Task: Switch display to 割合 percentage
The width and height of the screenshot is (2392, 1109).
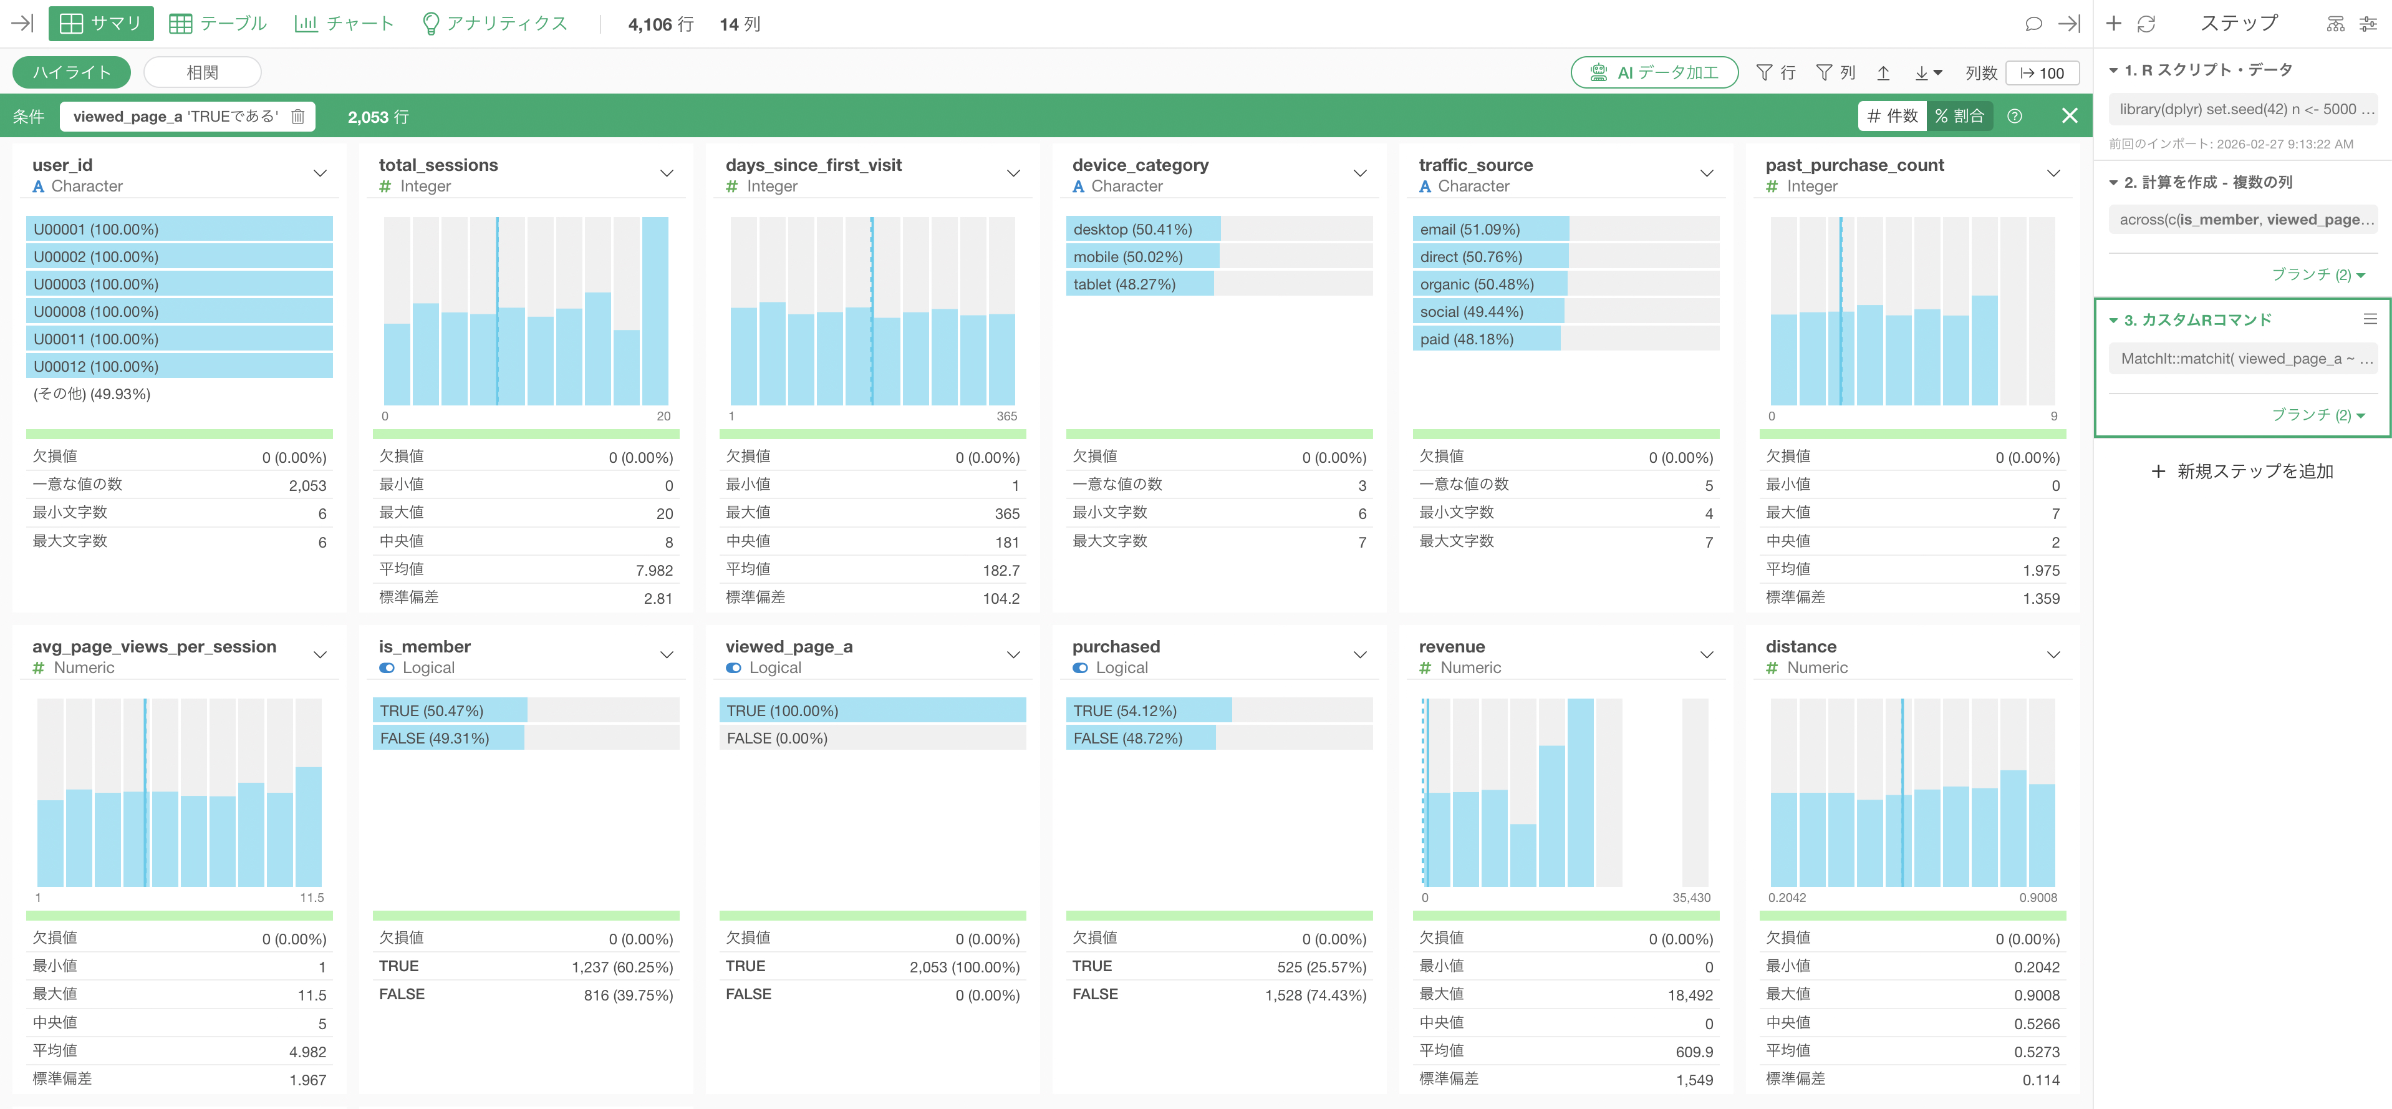Action: coord(1959,116)
